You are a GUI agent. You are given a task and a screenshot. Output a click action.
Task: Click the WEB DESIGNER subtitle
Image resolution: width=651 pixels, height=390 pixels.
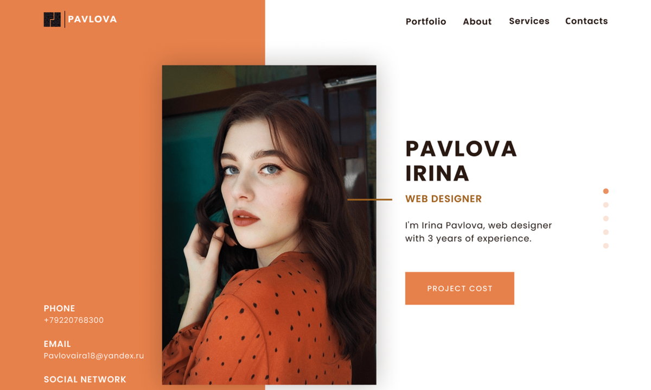pyautogui.click(x=443, y=199)
